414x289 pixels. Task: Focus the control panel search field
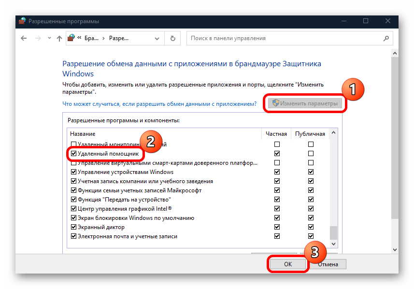290,38
